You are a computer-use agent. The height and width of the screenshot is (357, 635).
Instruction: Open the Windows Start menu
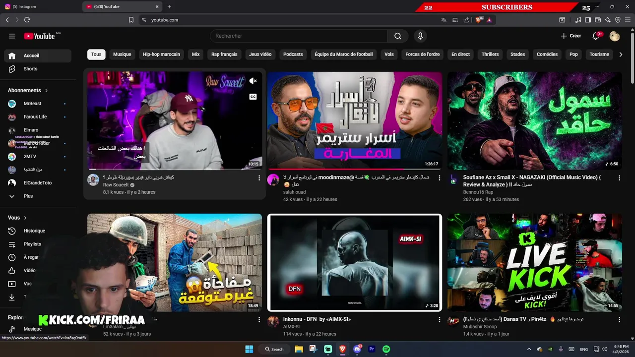[x=249, y=349]
